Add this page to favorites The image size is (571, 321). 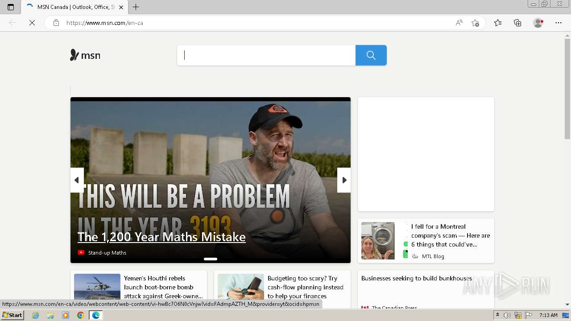[476, 23]
